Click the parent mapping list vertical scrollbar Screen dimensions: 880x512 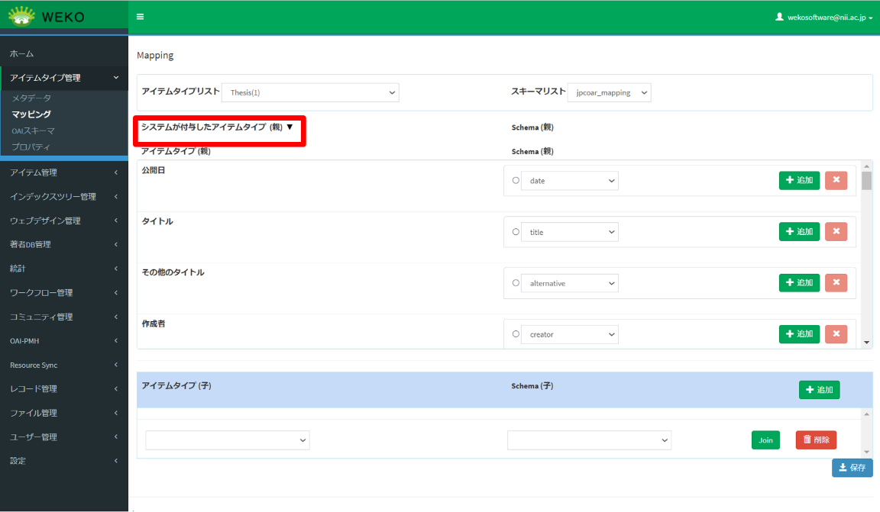tap(866, 252)
